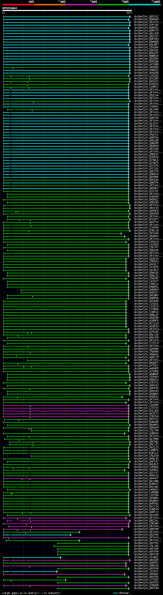Click the cyan segment of the identity legend
Image resolution: width=163 pixels, height=595 pixels.
[x=145, y=5]
